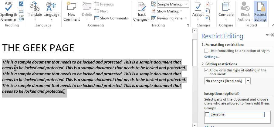
Task: Jump to the Next comment
Action: (x=101, y=11)
